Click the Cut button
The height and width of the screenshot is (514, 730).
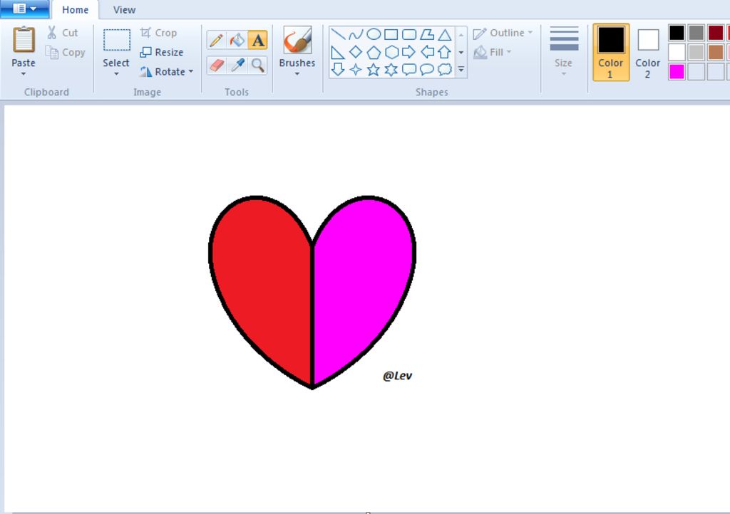63,33
